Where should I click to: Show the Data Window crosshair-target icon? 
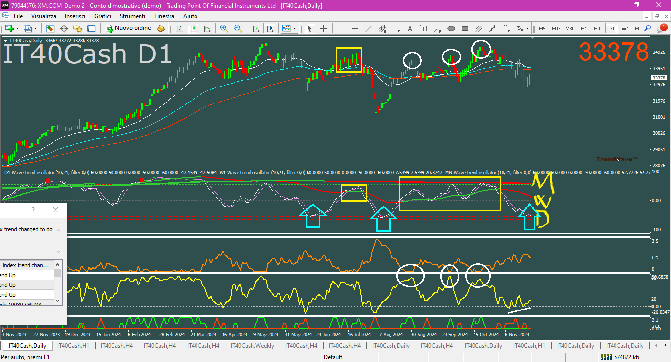(64, 28)
